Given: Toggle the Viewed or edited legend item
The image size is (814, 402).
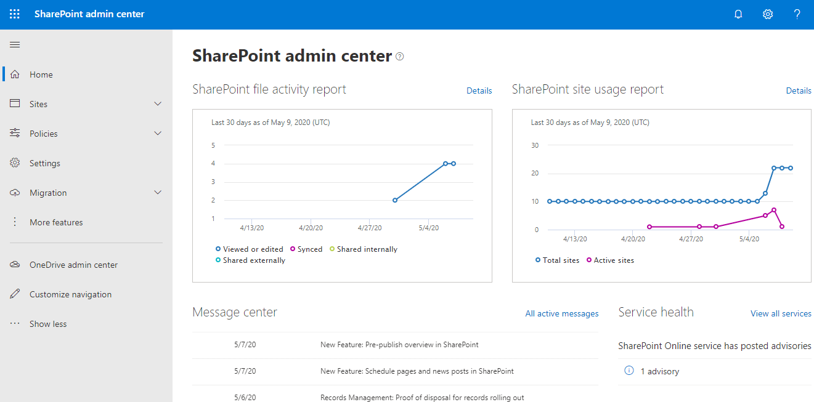Looking at the screenshot, I should point(249,249).
